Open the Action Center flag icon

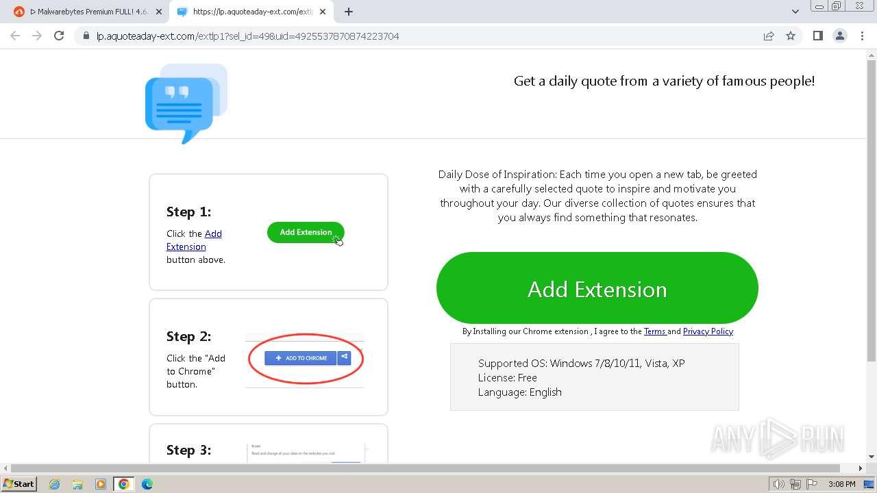(812, 484)
